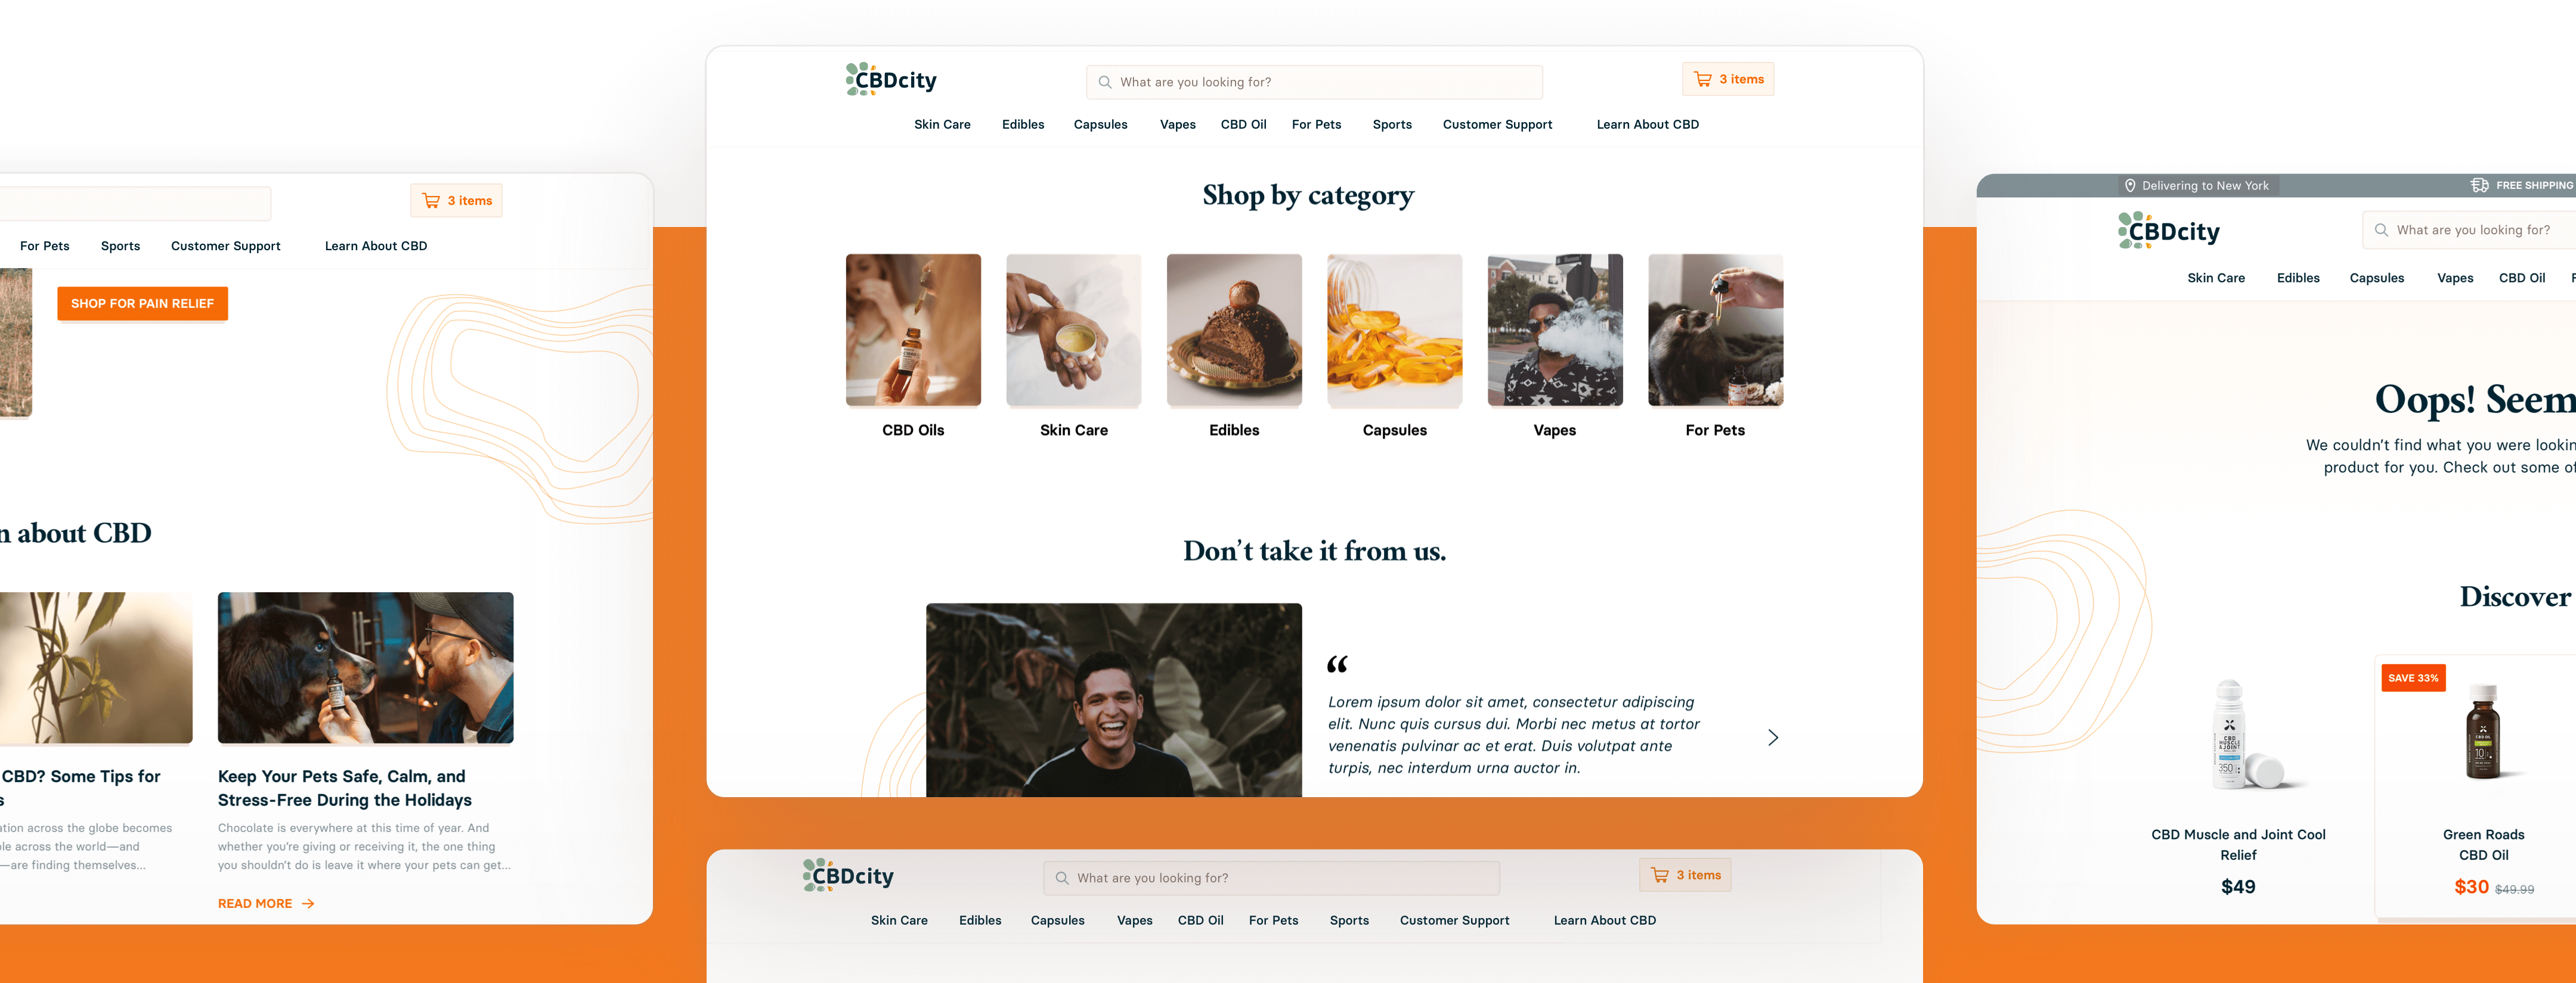
Task: Open the cart icon showing 3 items in center header
Action: click(1702, 80)
